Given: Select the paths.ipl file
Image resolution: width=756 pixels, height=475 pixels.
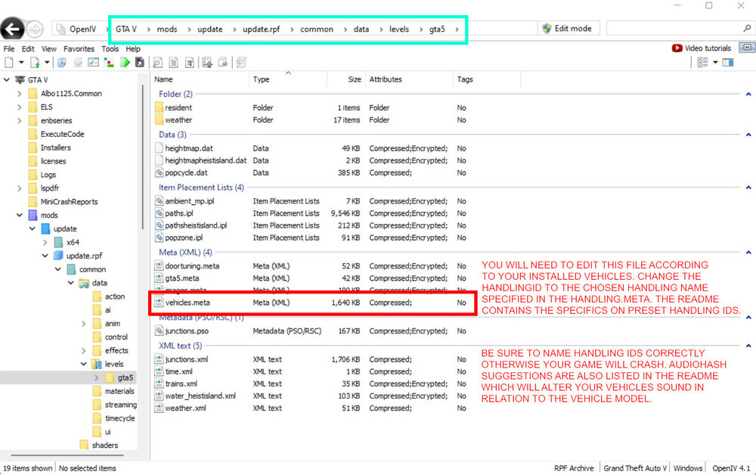Looking at the screenshot, I should (x=179, y=213).
